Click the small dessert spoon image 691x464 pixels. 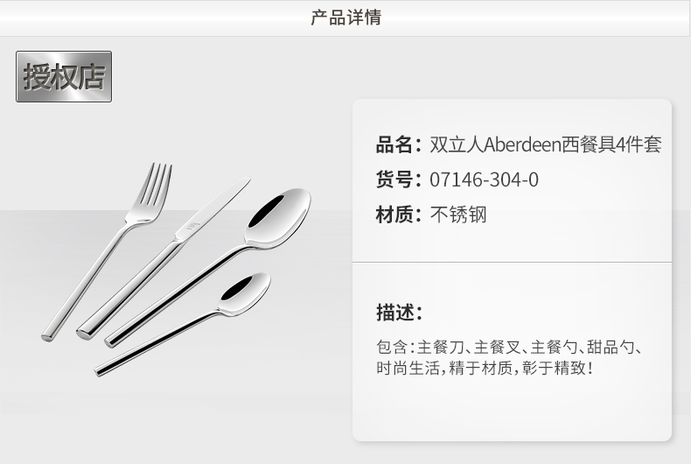click(183, 324)
